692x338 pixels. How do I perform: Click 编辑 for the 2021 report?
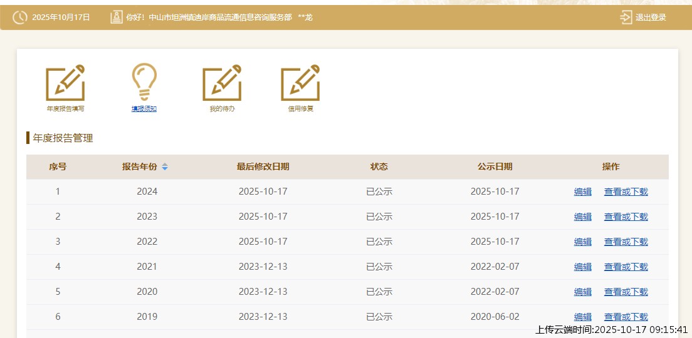pyautogui.click(x=583, y=267)
